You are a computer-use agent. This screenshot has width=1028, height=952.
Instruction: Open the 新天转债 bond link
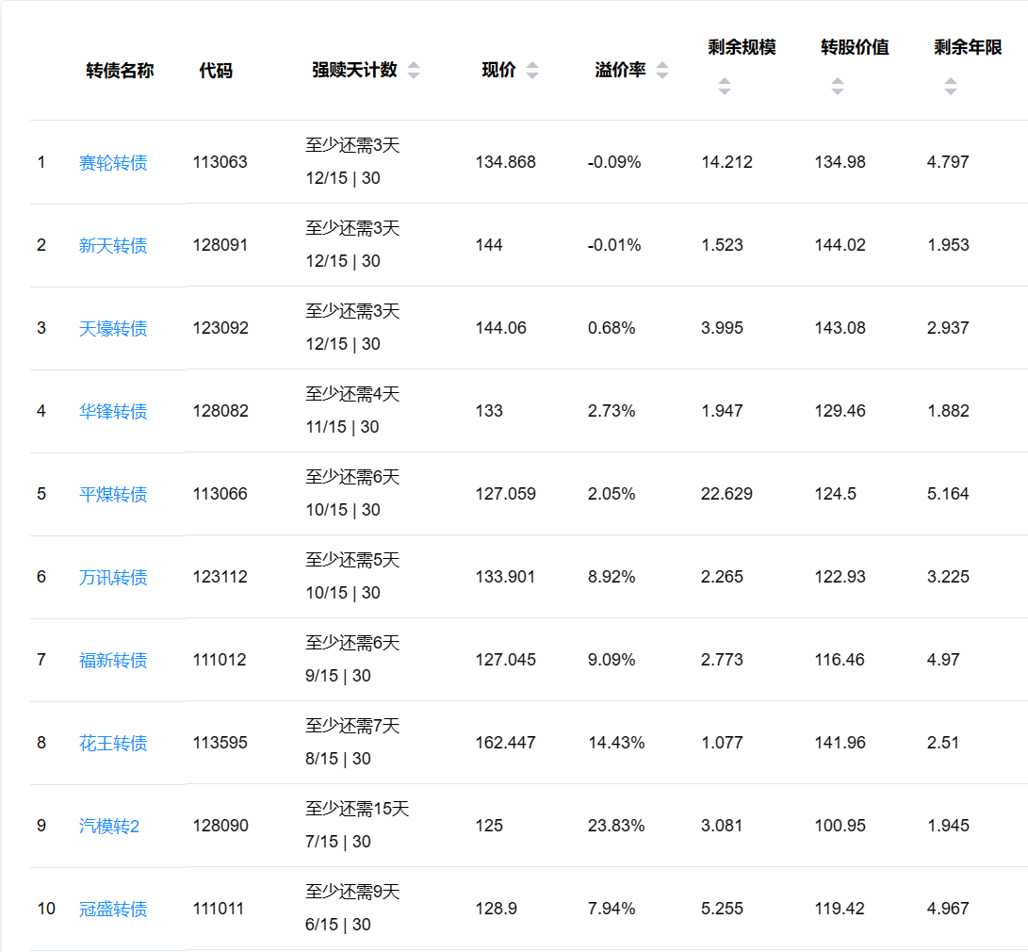click(113, 246)
